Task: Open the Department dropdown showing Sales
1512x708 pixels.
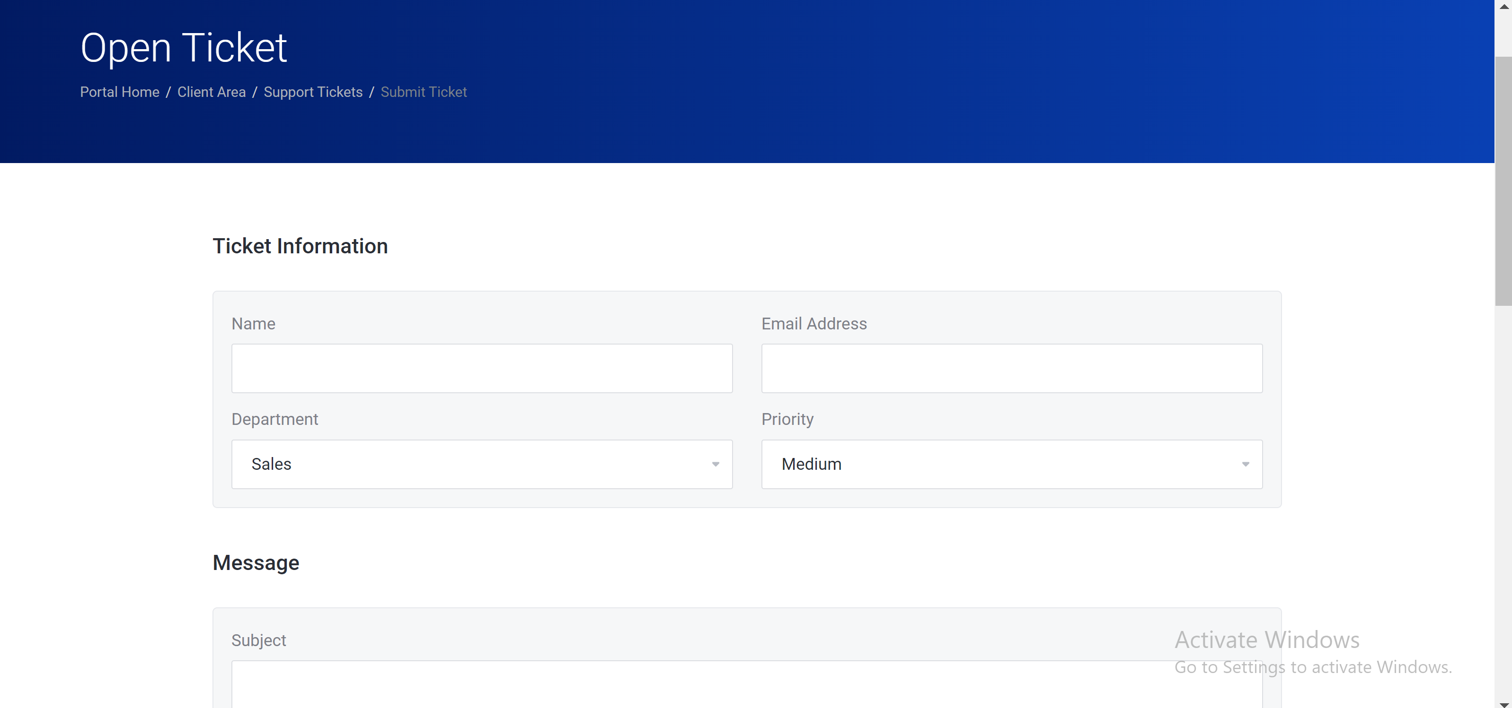Action: pos(482,464)
